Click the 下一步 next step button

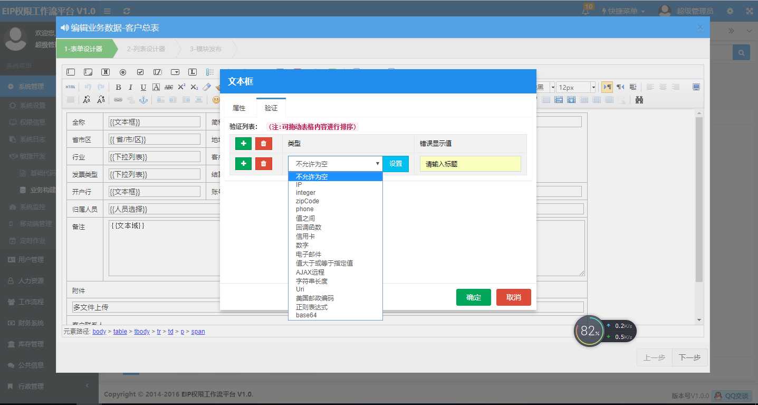(x=689, y=357)
